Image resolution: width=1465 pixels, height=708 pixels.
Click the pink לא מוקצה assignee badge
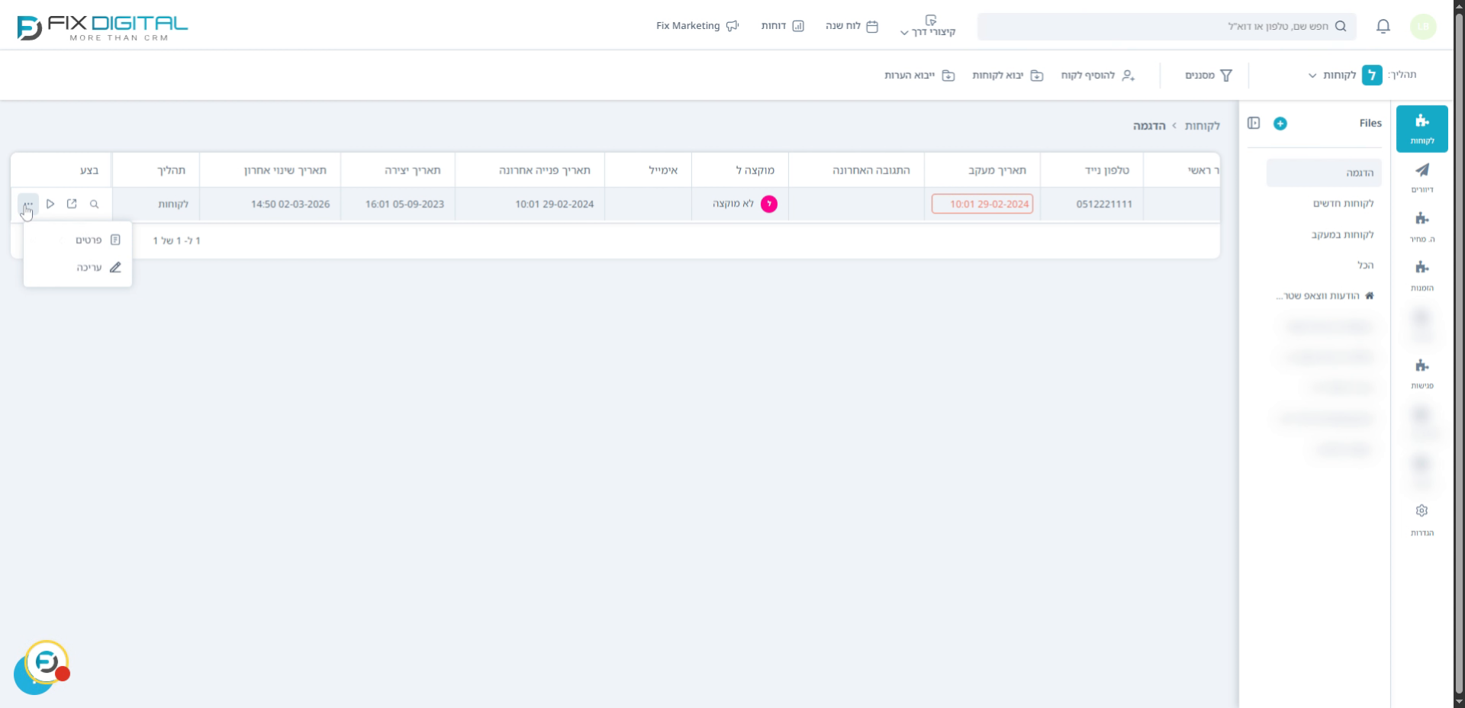pyautogui.click(x=769, y=204)
